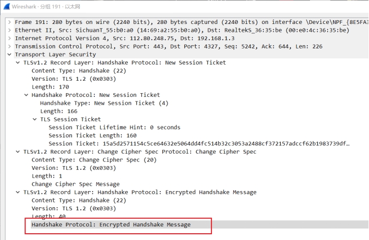
Task: Select Session Ticket Lifetime Hint row
Action: point(114,128)
